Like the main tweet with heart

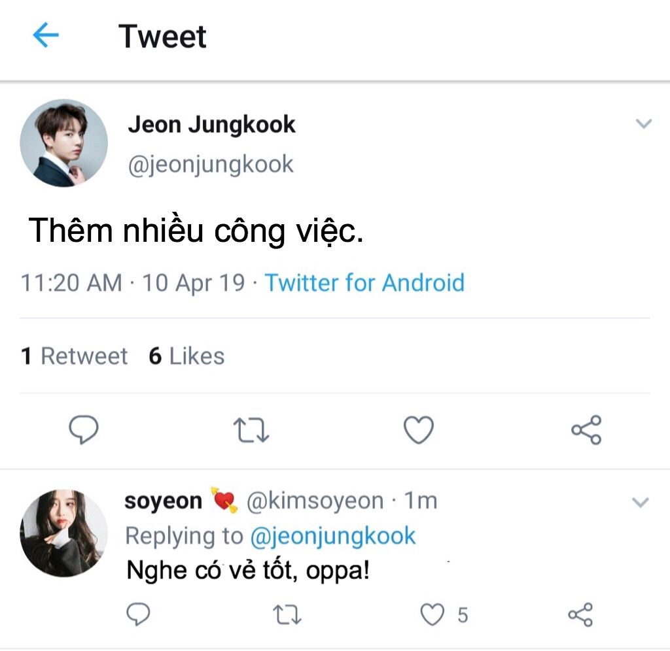click(418, 430)
